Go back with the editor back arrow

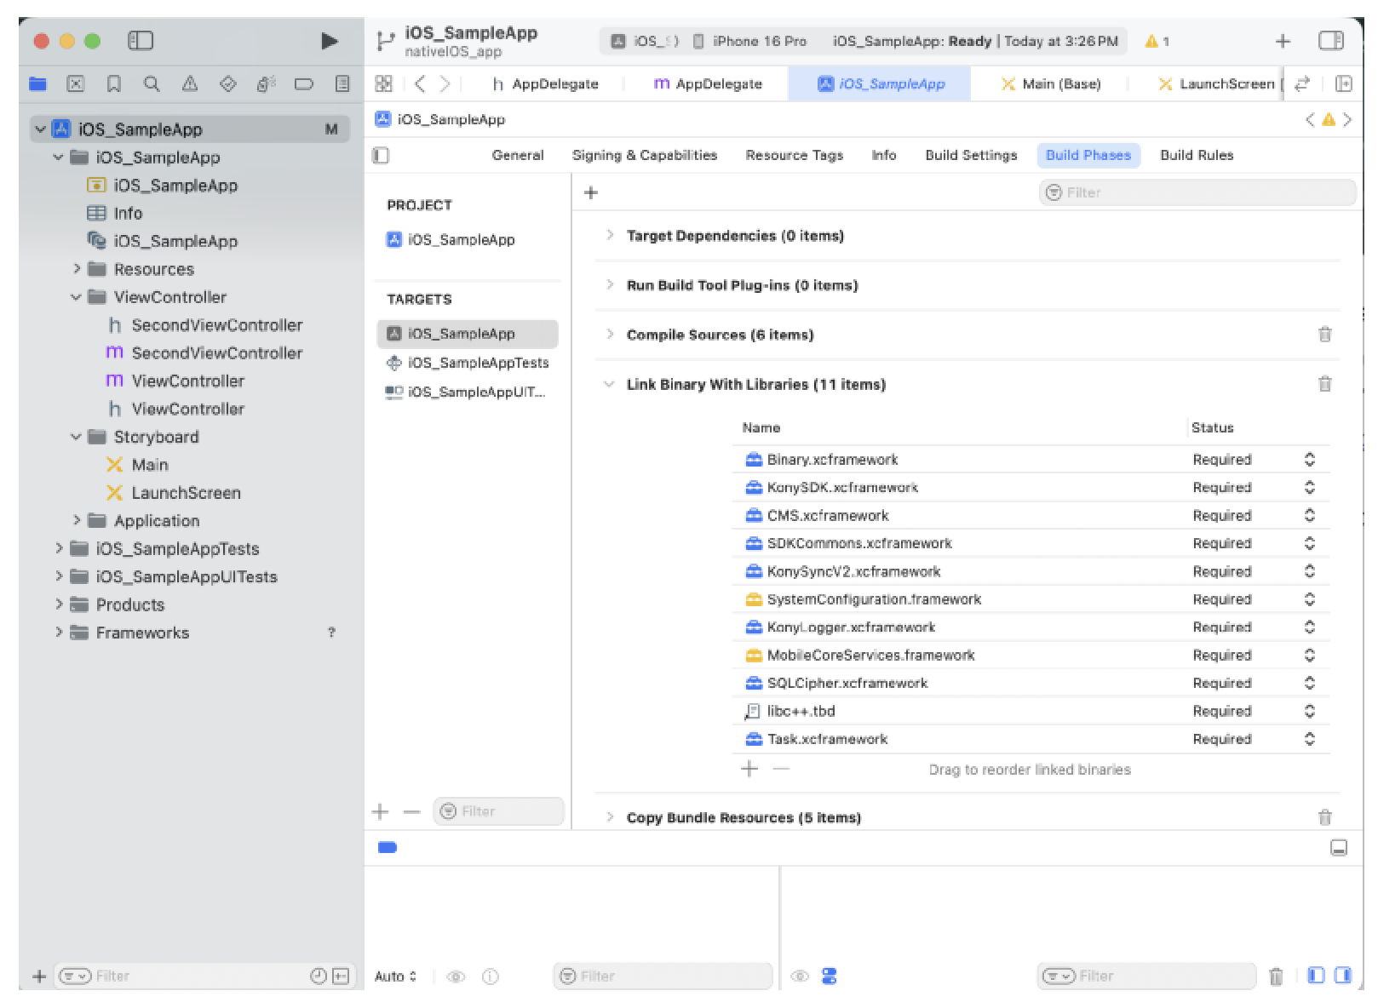419,83
